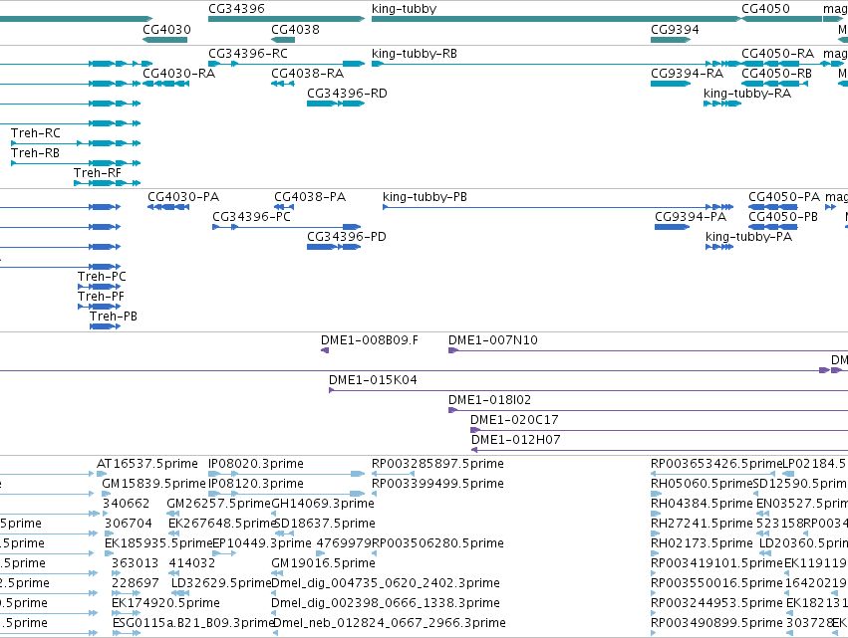Screen dimensions: 848x638
Task: Click the RP003285897.5prime EST label
Action: [x=437, y=464]
